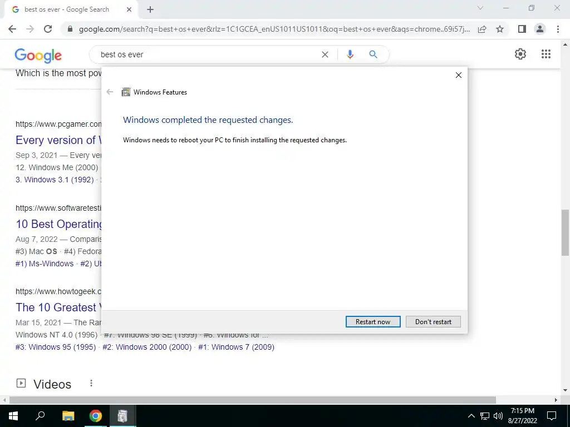Open Chrome profile avatar
570x427 pixels.
tap(540, 29)
